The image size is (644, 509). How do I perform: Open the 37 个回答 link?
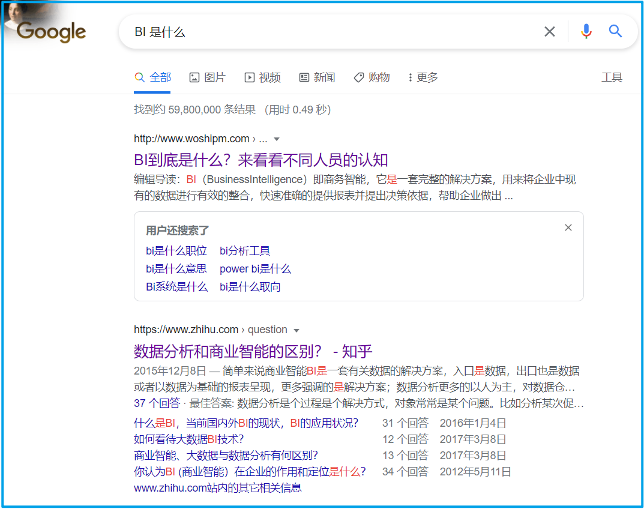157,403
